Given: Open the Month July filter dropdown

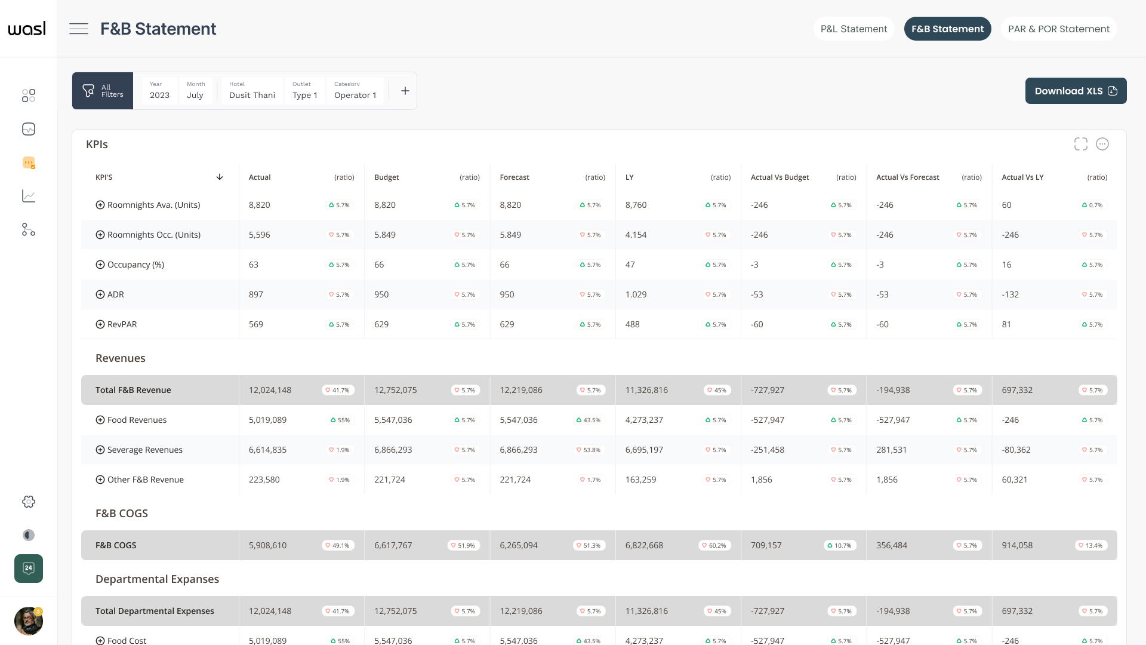Looking at the screenshot, I should pyautogui.click(x=196, y=91).
